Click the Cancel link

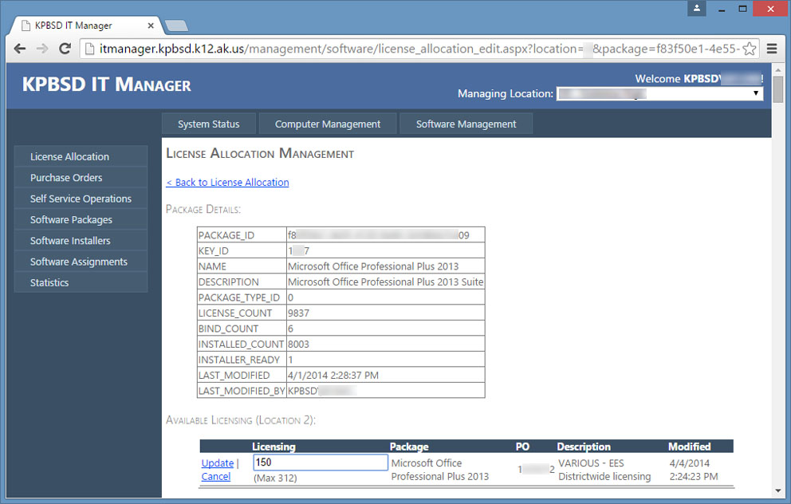[216, 476]
